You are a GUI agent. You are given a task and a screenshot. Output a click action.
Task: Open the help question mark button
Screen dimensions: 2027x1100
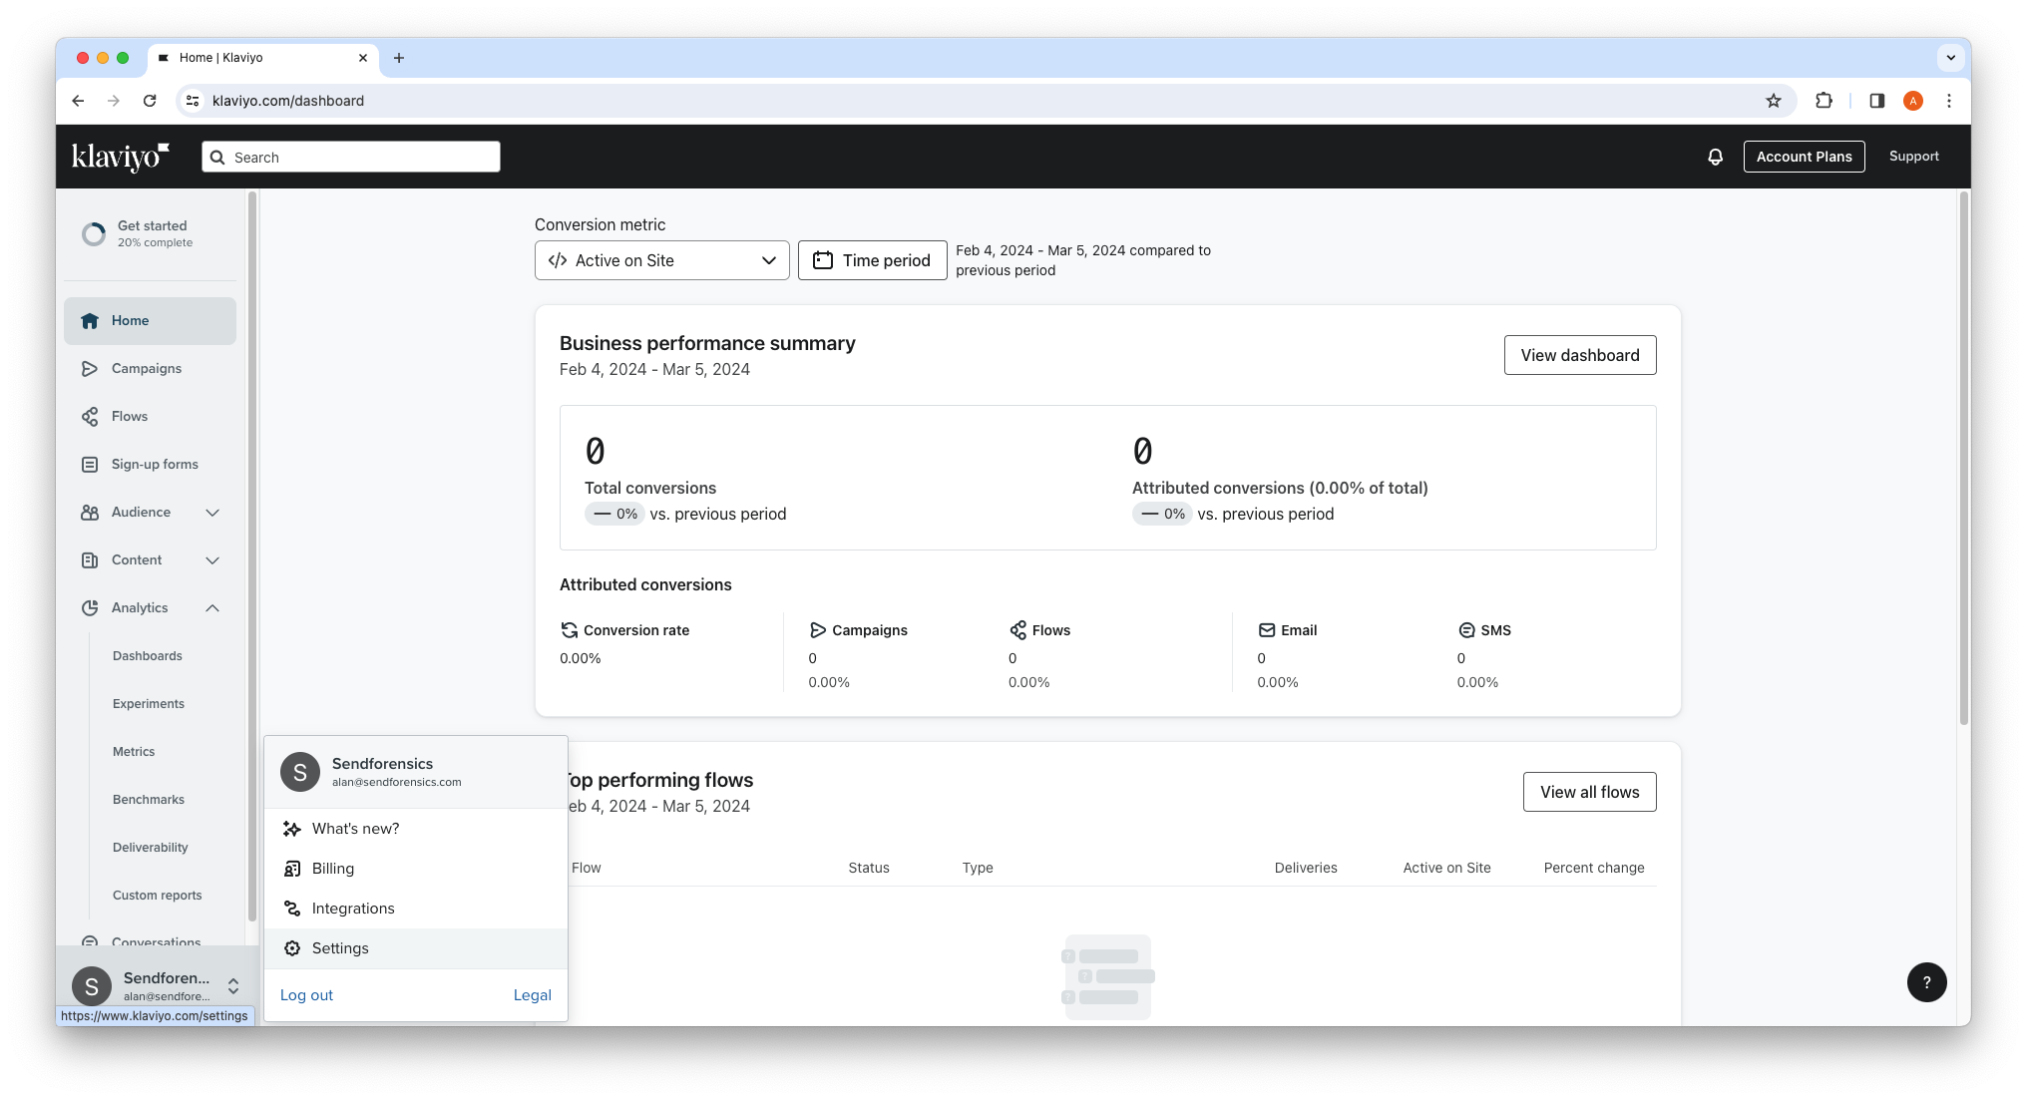coord(1926,982)
